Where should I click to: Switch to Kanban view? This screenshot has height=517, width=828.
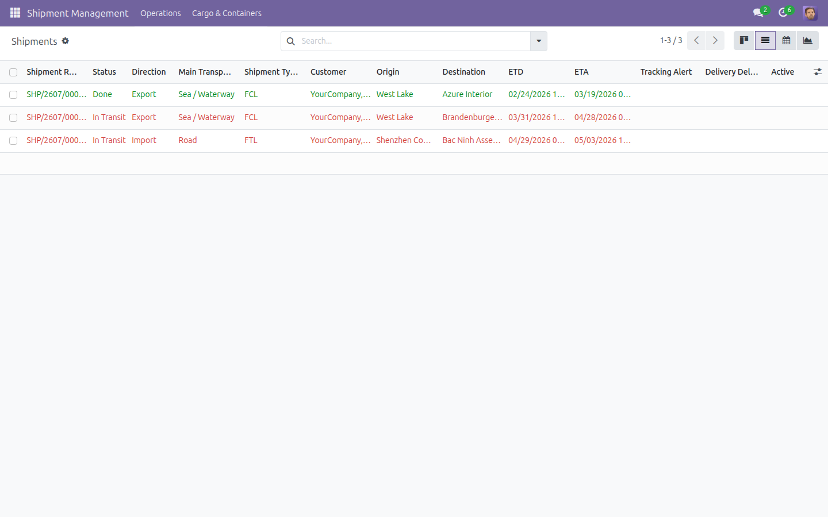(x=744, y=40)
